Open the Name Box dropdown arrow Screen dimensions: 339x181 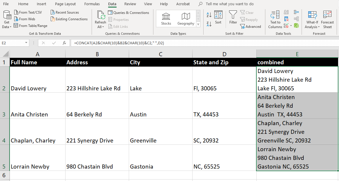26,43
